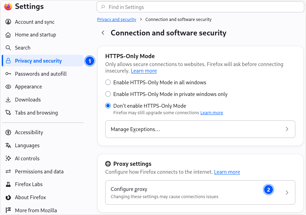
Task: Open the AI controls section label
Action: tap(27, 158)
